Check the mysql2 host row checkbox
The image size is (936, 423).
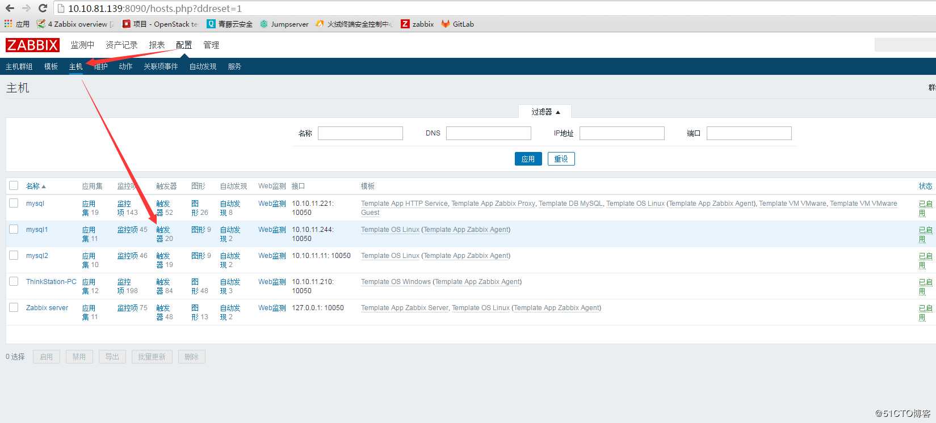point(14,255)
